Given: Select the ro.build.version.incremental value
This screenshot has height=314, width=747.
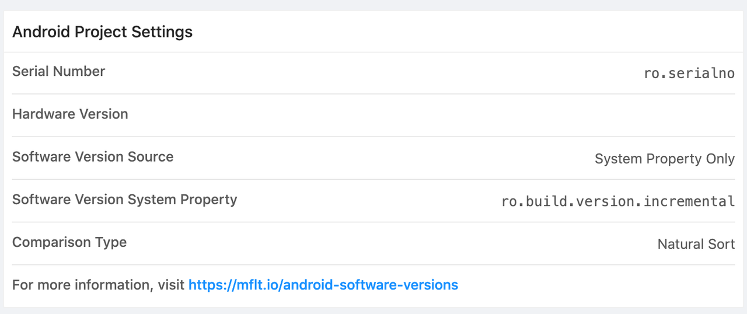Looking at the screenshot, I should [618, 202].
